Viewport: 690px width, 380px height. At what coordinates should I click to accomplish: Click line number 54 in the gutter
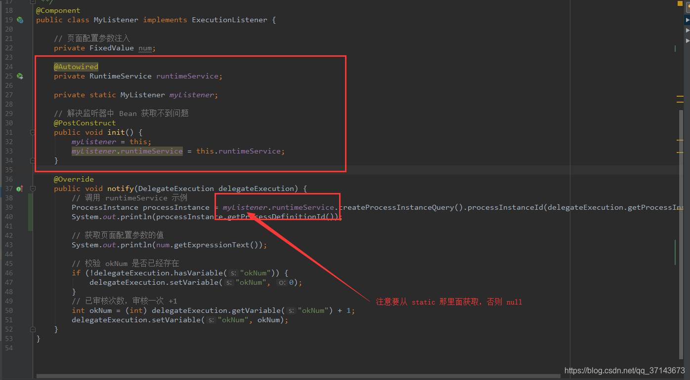coord(9,348)
